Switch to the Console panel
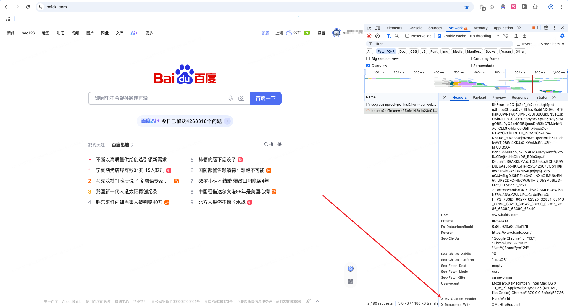 (x=415, y=28)
